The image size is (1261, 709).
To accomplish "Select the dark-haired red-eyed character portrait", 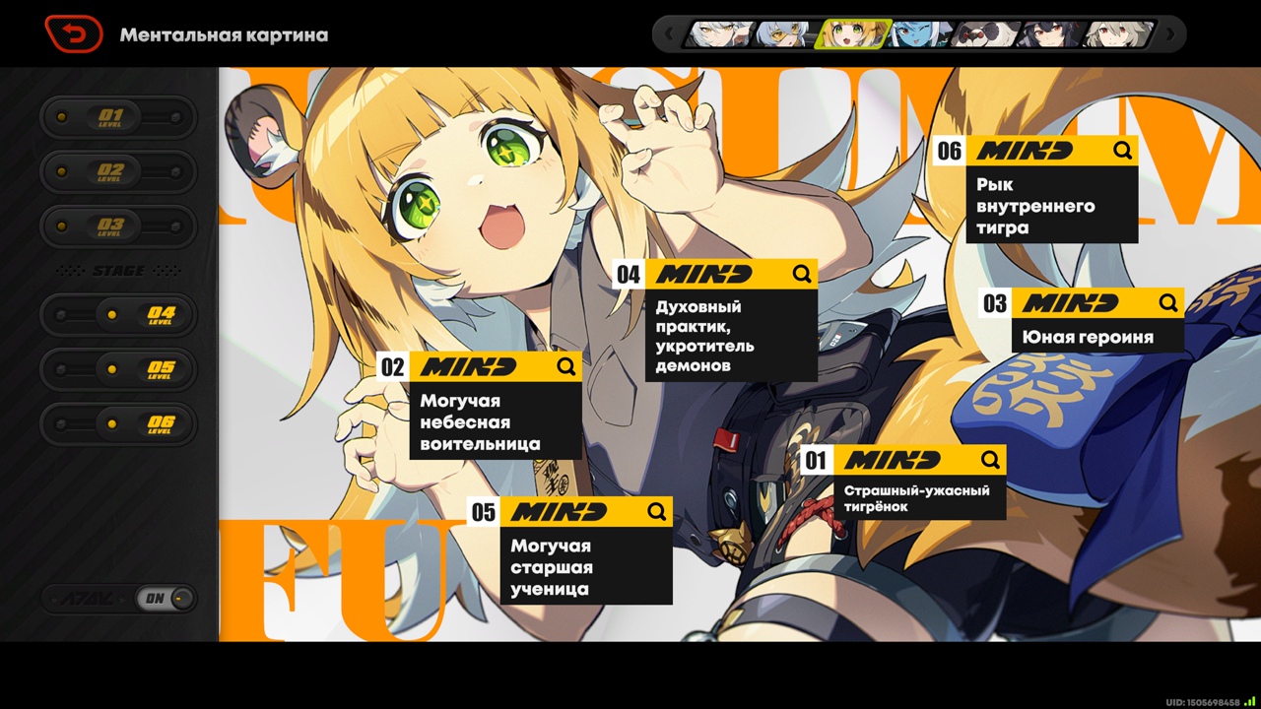I will tap(1052, 34).
